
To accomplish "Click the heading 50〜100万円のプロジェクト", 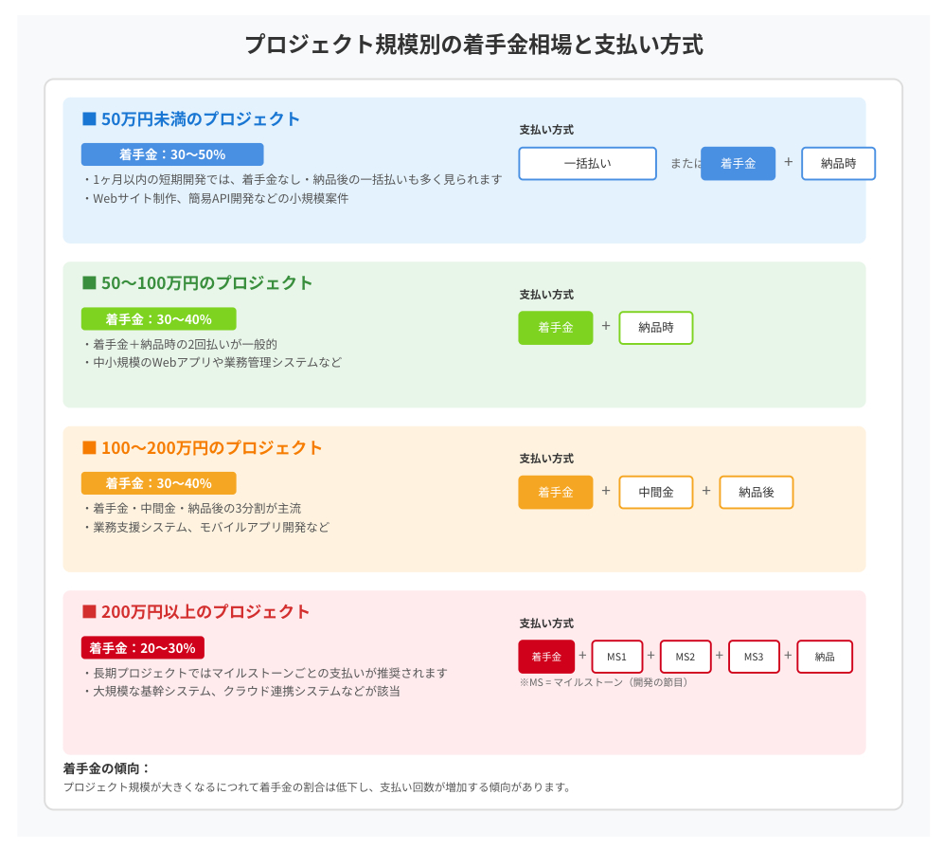I will 206,282.
